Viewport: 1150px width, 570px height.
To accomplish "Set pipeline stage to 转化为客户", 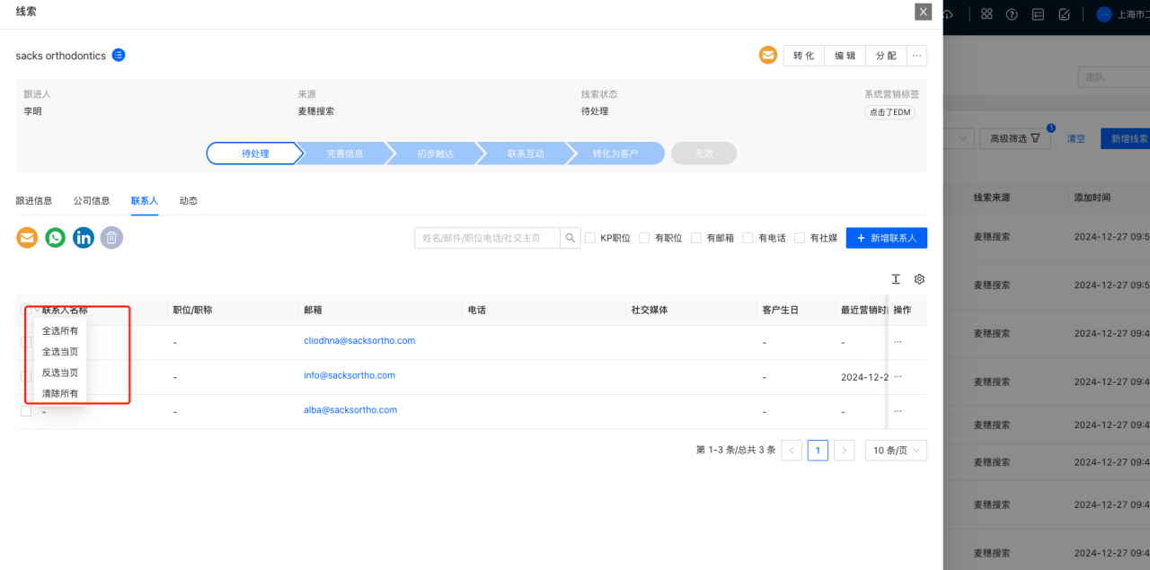I will [615, 153].
